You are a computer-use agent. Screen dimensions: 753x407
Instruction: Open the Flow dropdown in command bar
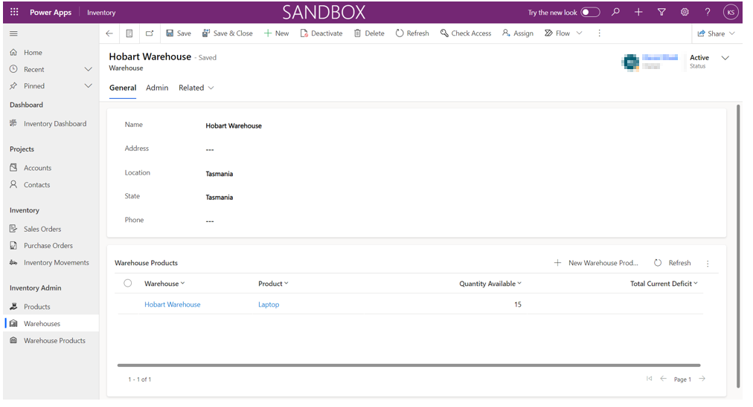point(563,33)
